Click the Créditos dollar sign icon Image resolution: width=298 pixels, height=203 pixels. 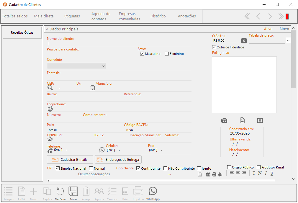(x=244, y=41)
